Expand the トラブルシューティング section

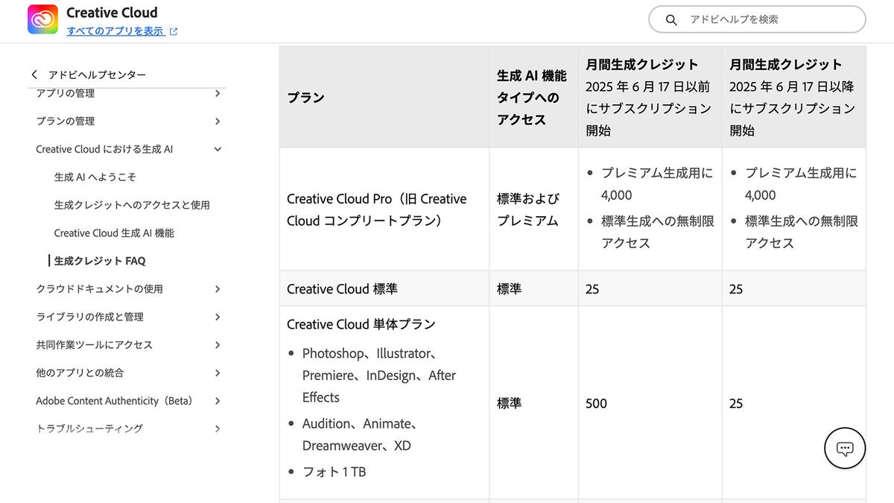point(217,428)
